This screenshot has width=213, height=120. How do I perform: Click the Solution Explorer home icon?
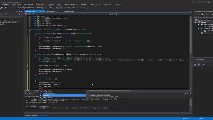click(202, 14)
